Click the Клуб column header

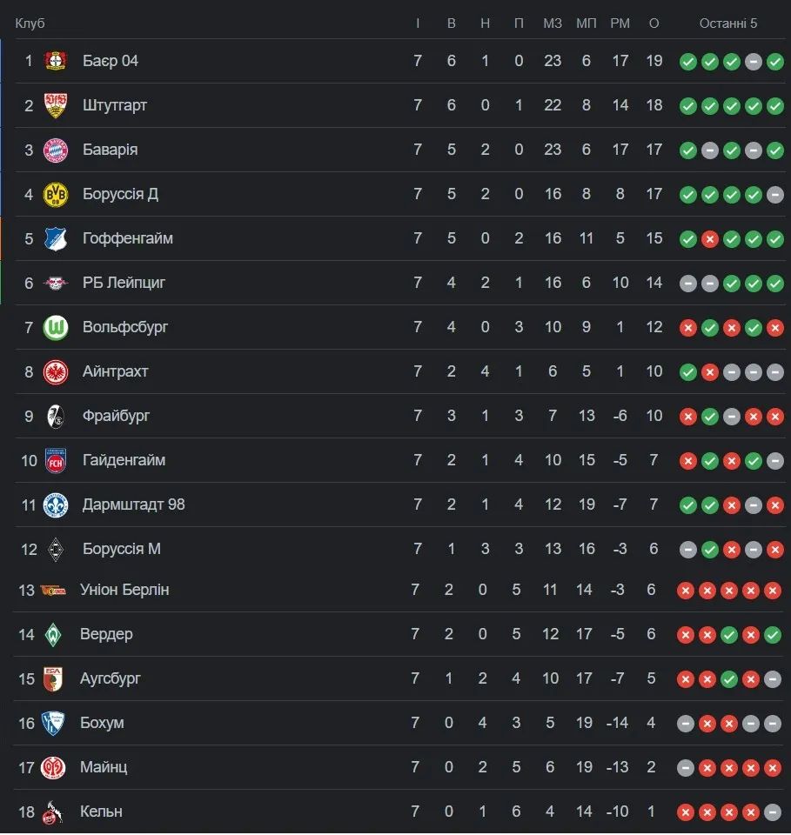tap(30, 23)
